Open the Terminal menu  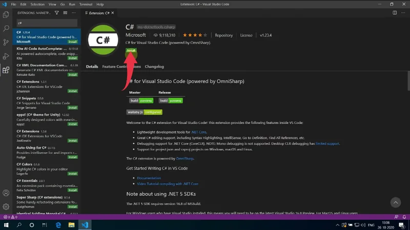click(x=86, y=4)
